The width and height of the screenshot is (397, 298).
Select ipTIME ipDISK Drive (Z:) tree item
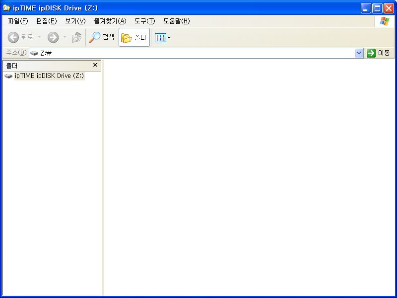click(x=49, y=76)
